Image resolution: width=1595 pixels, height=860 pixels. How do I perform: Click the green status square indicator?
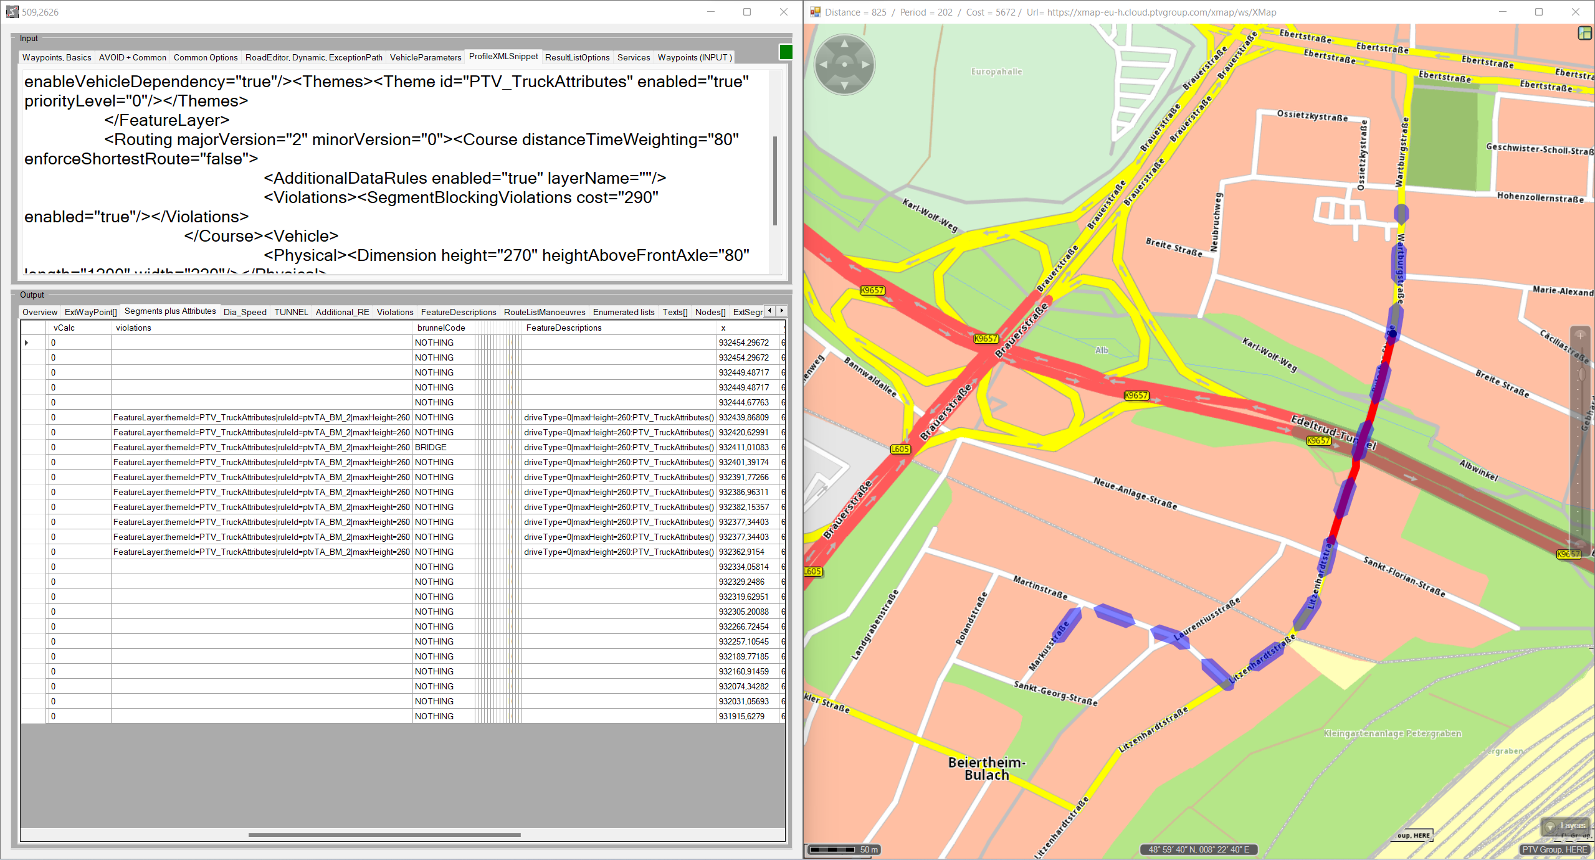point(786,52)
